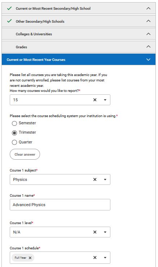The image size is (158, 267).
Task: Collapse section using the Current Year Courses chevron
Action: point(148,59)
